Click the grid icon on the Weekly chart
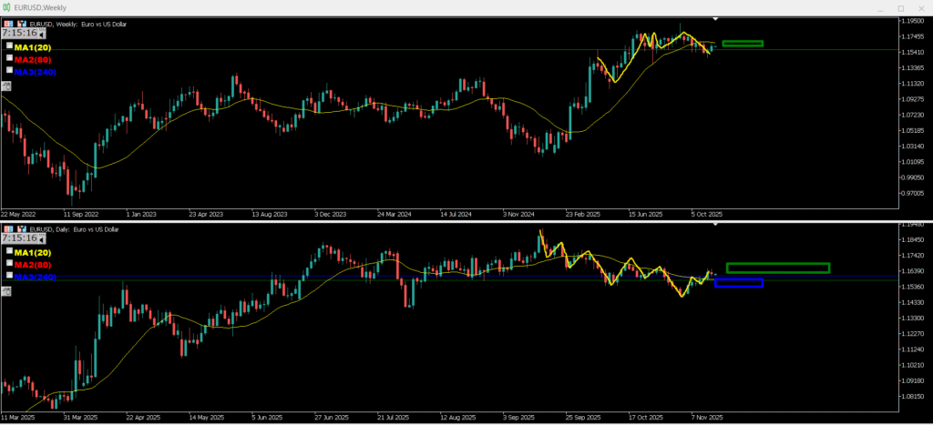 pos(8,24)
